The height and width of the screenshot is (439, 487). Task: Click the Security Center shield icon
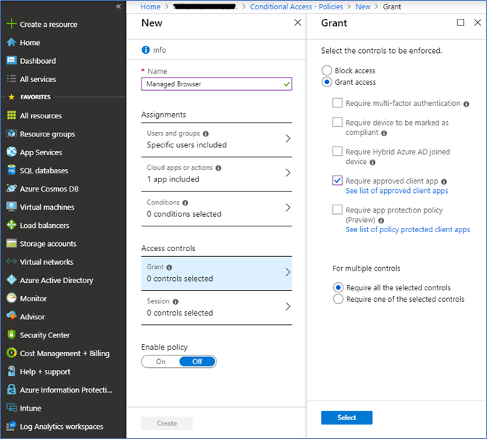(12, 335)
